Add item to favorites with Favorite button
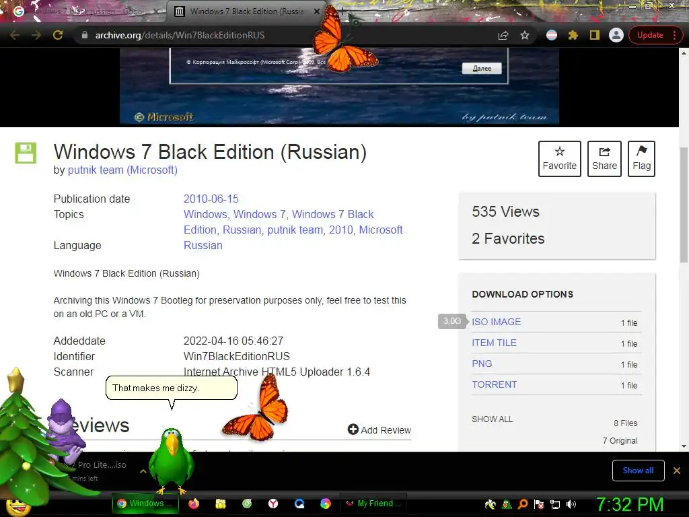The image size is (689, 517). pos(559,159)
